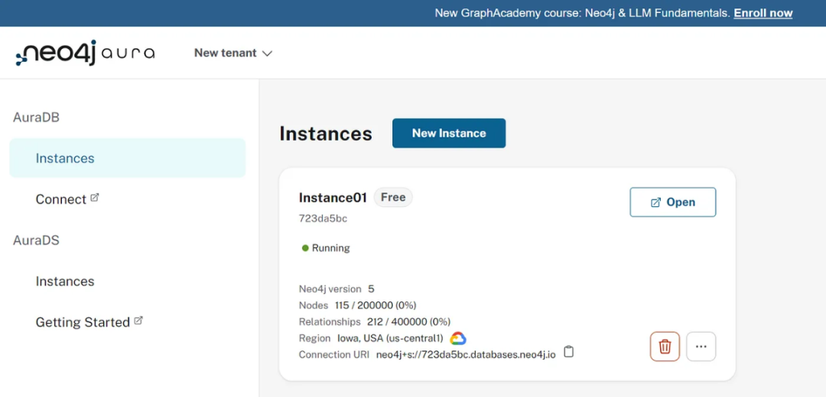Click the New Instance button

(449, 133)
